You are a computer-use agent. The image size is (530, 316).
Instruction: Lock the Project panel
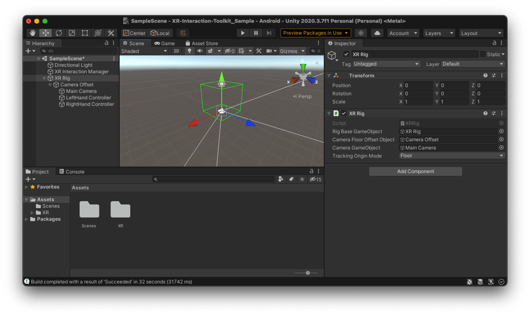pos(311,171)
